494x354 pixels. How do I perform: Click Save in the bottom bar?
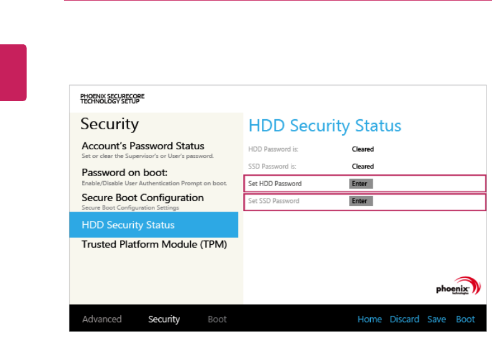pyautogui.click(x=436, y=319)
